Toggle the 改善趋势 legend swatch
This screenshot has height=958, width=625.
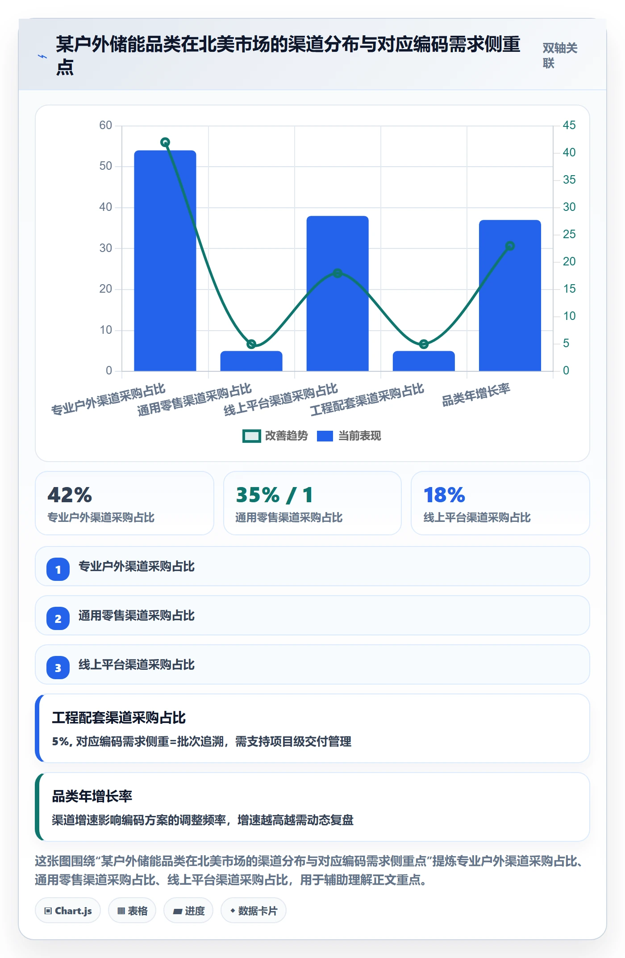tap(251, 436)
